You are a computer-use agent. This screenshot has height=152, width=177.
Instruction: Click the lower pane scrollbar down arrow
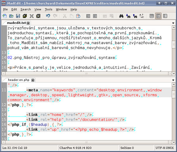[174, 142]
